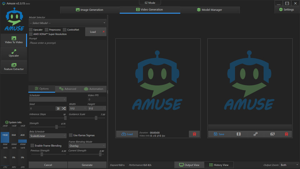Open the Beta Schedule ScaledLinear dropdown
300x169 pixels.
click(x=48, y=136)
